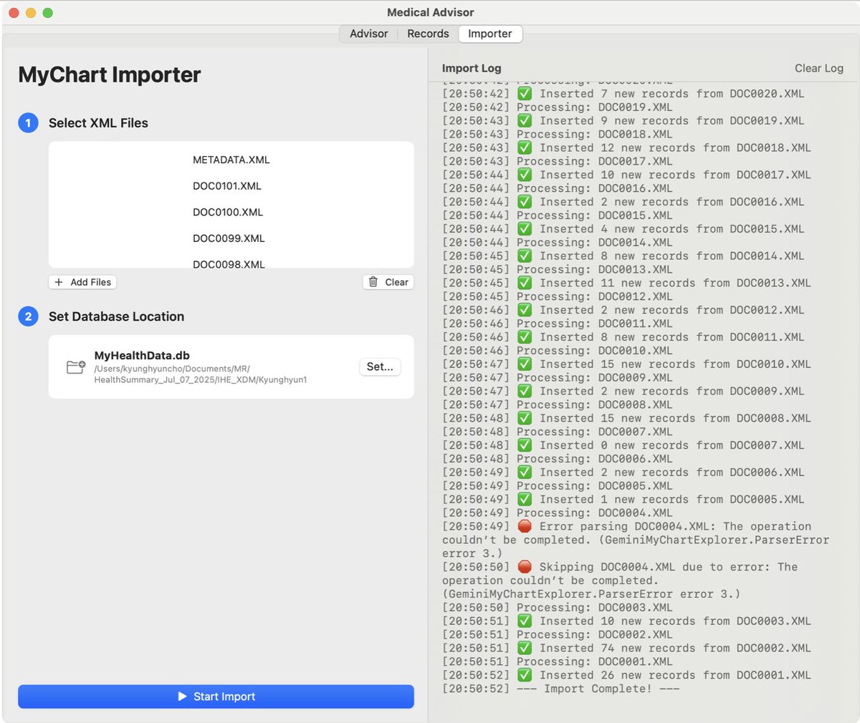Click green checkmark for DOC0015.XML insert
The height and width of the screenshot is (723, 860).
pos(525,229)
